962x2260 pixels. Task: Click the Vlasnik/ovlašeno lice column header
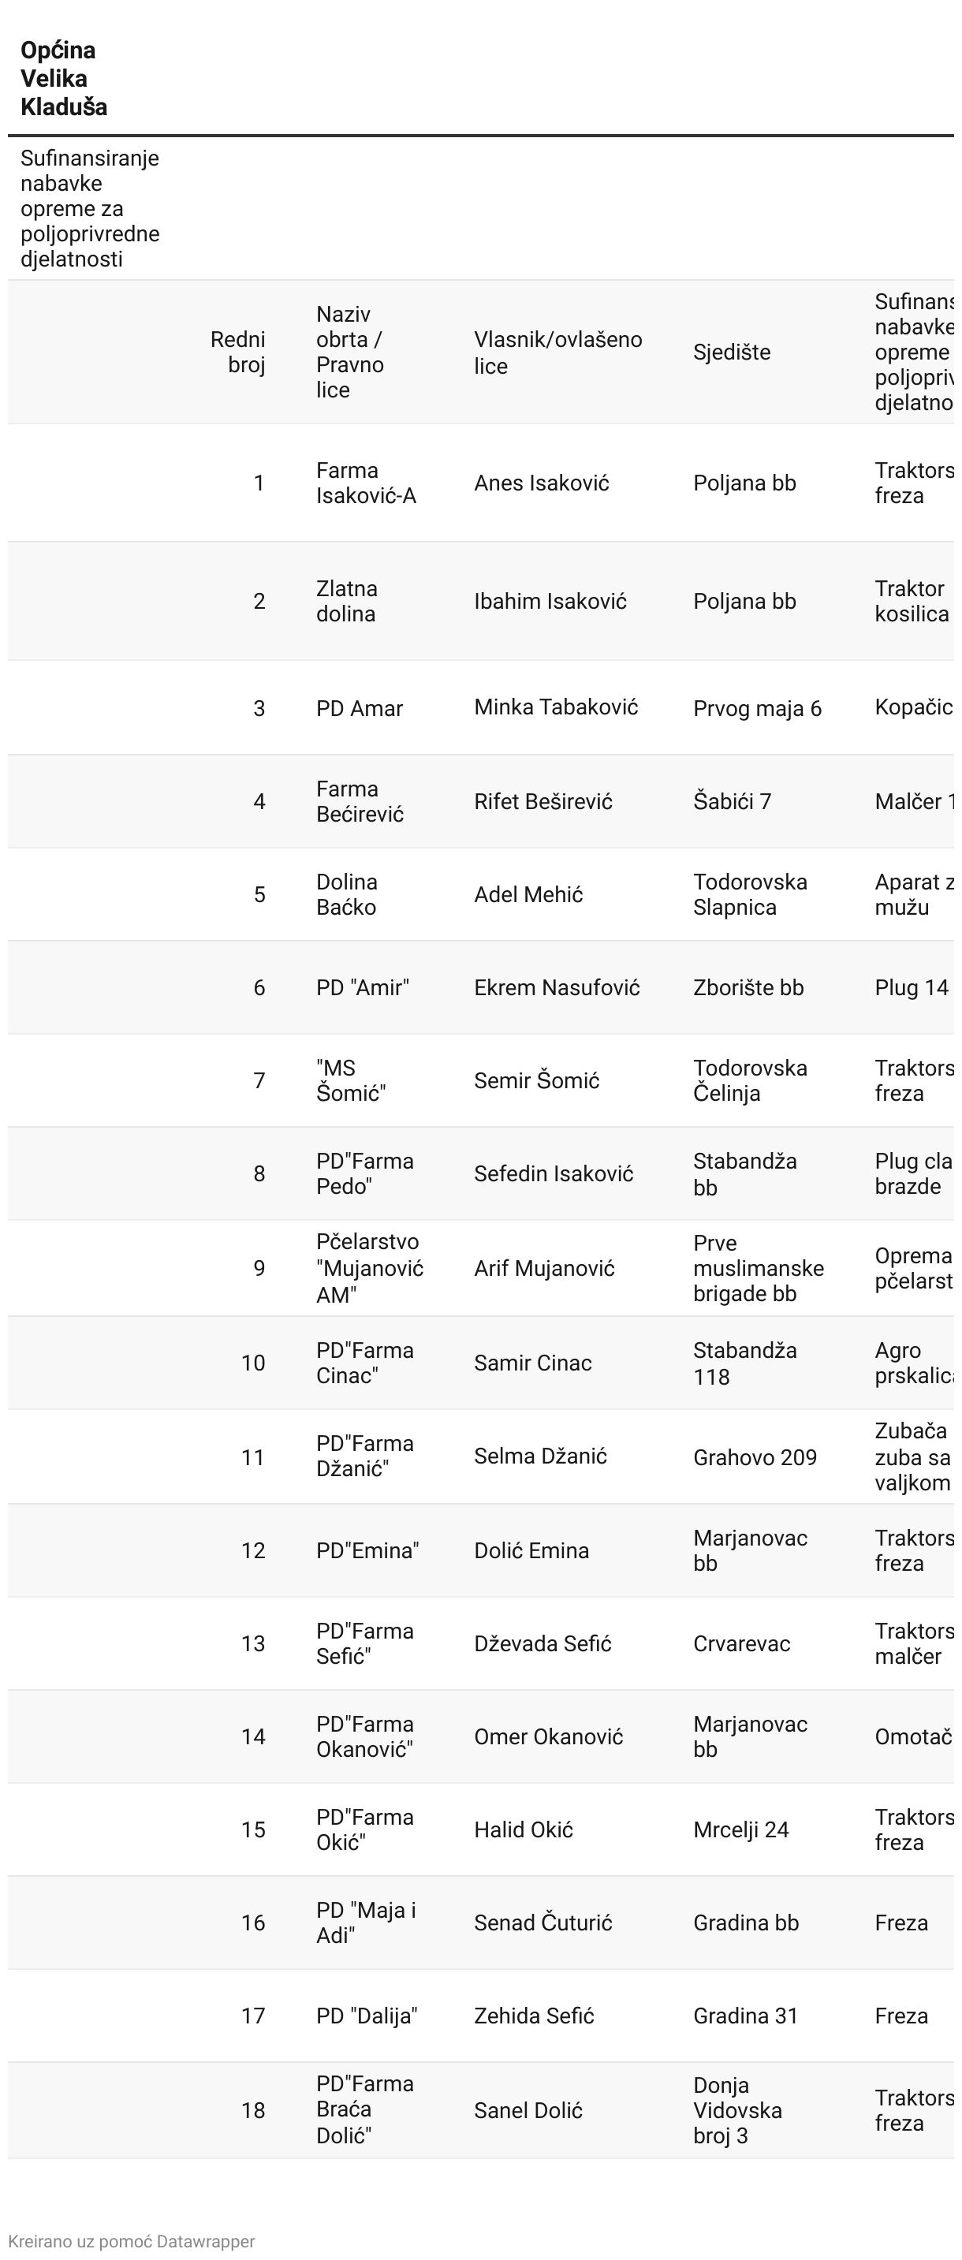pos(557,352)
